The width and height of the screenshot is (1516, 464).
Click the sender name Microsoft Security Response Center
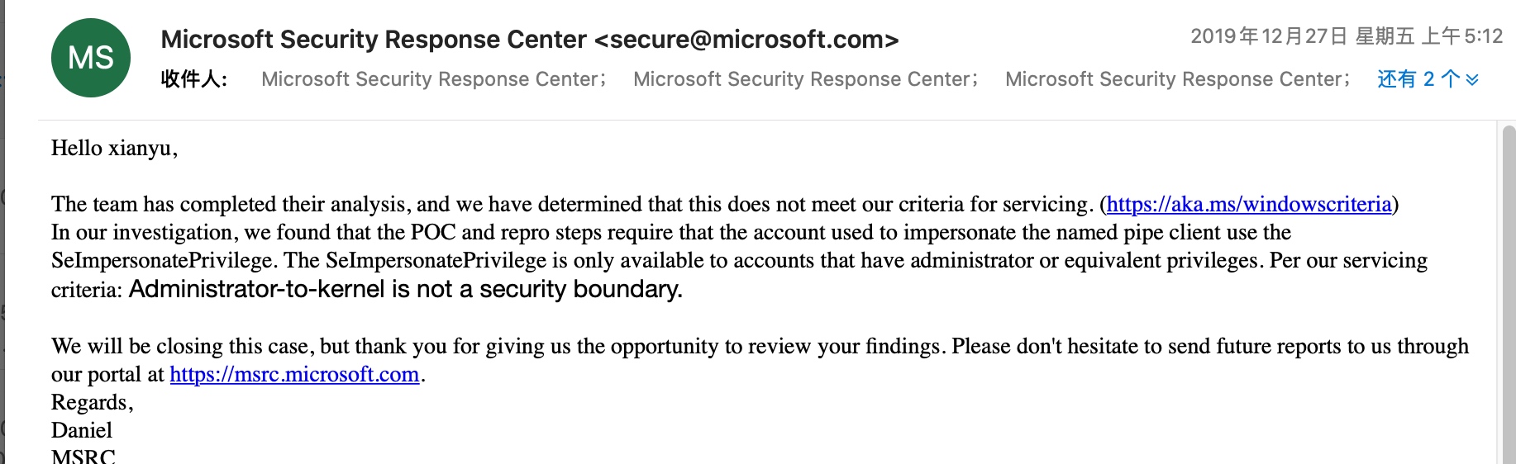coord(374,39)
